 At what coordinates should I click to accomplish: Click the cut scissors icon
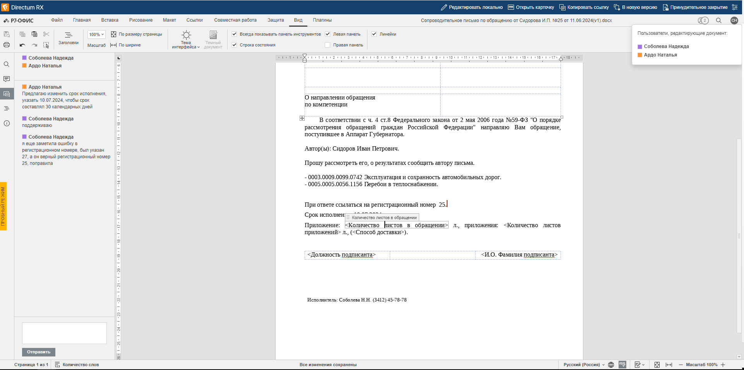pos(46,34)
